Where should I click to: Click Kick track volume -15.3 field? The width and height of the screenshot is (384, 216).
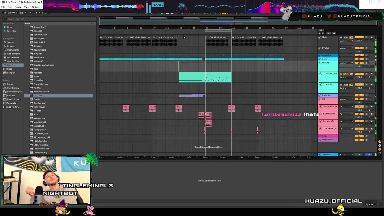click(359, 41)
